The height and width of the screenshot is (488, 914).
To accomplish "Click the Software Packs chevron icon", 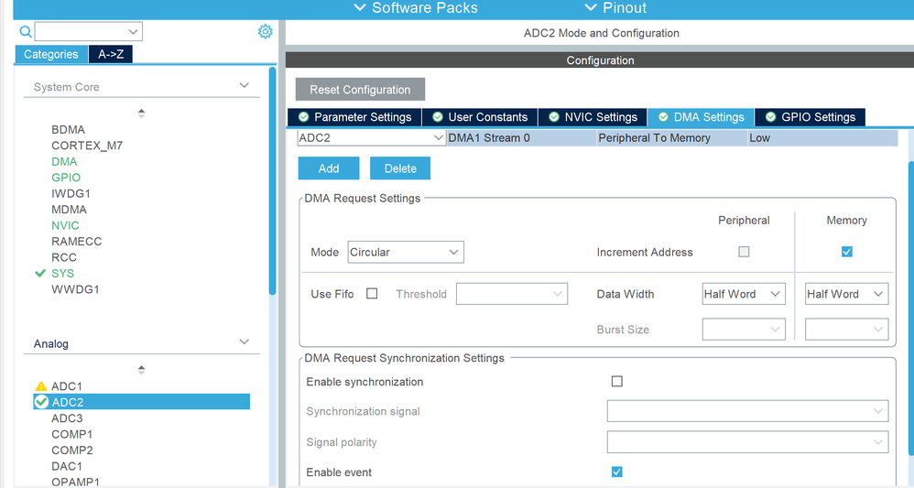I will [360, 8].
